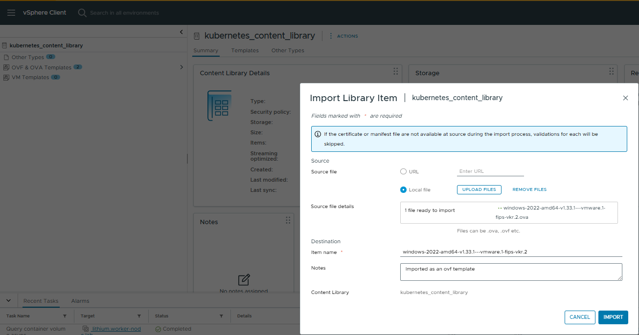Click the Import button
Image resolution: width=639 pixels, height=335 pixels.
coord(613,317)
